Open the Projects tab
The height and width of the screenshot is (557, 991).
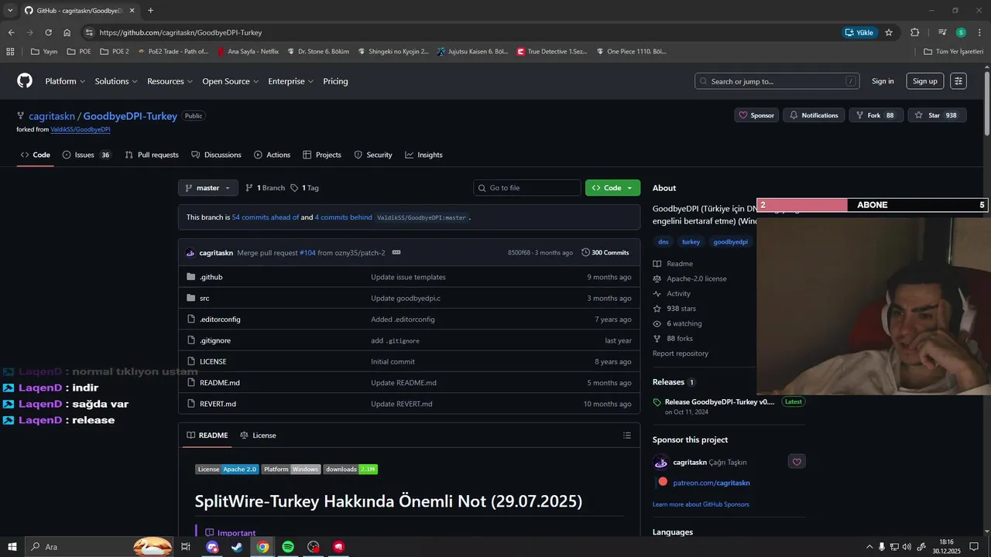coord(322,155)
